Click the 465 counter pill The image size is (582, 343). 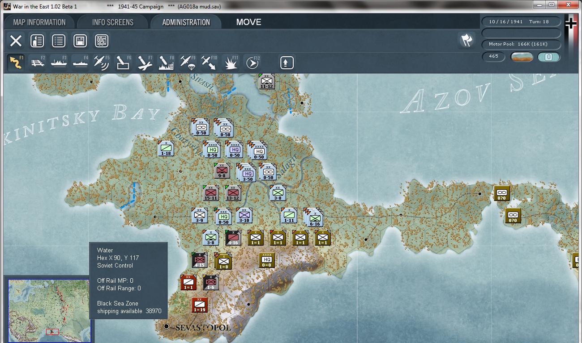pyautogui.click(x=493, y=57)
